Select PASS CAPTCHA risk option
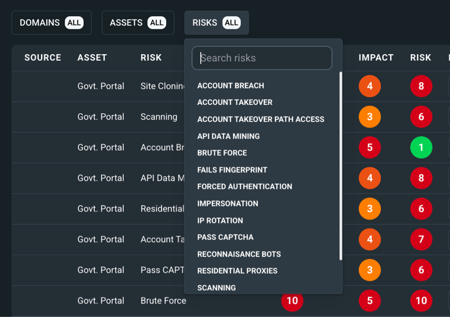 225,237
